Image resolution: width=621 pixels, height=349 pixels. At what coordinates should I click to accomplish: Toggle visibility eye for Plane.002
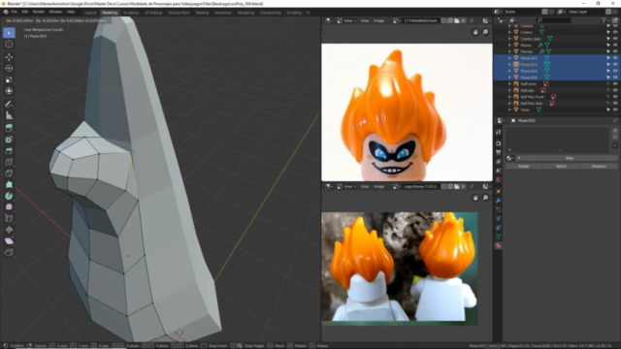615,58
